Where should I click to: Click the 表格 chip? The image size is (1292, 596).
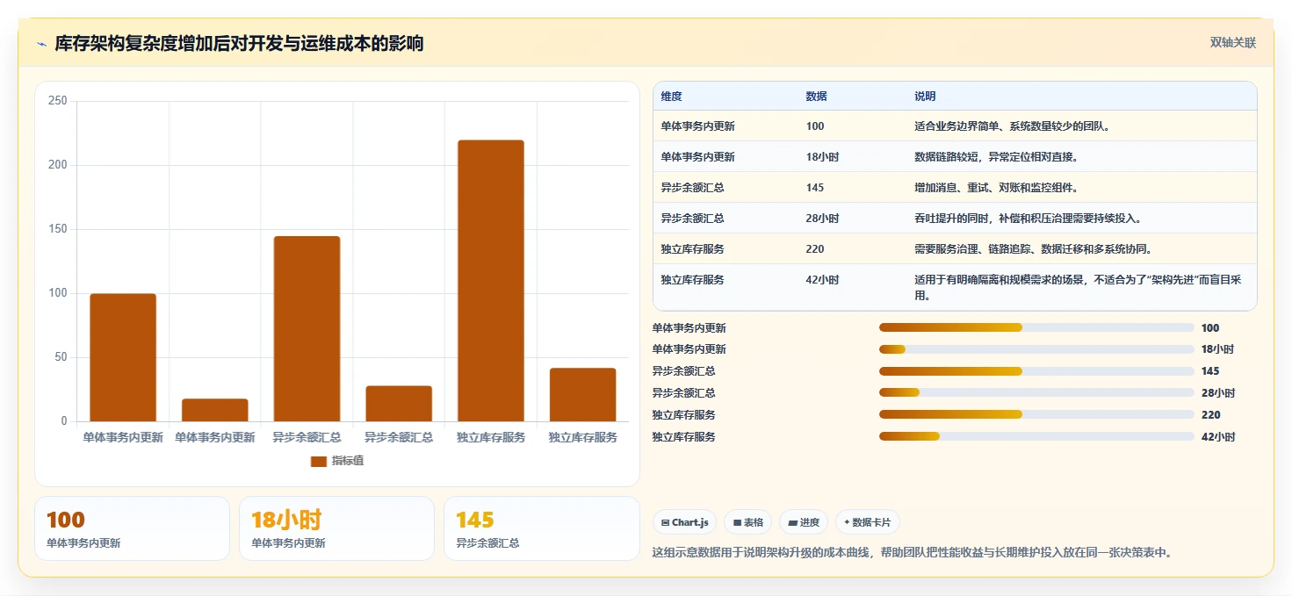click(747, 522)
